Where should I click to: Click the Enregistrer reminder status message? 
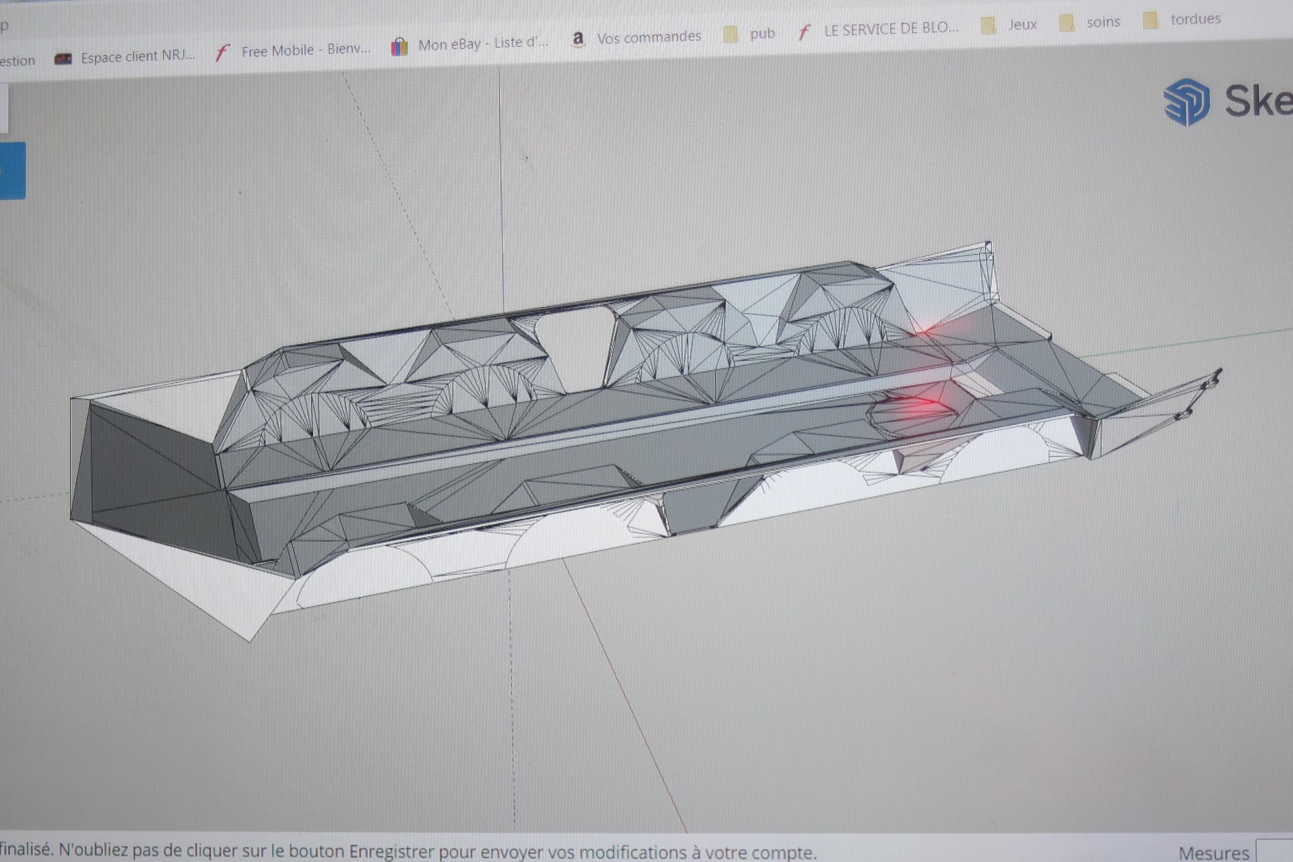[407, 851]
